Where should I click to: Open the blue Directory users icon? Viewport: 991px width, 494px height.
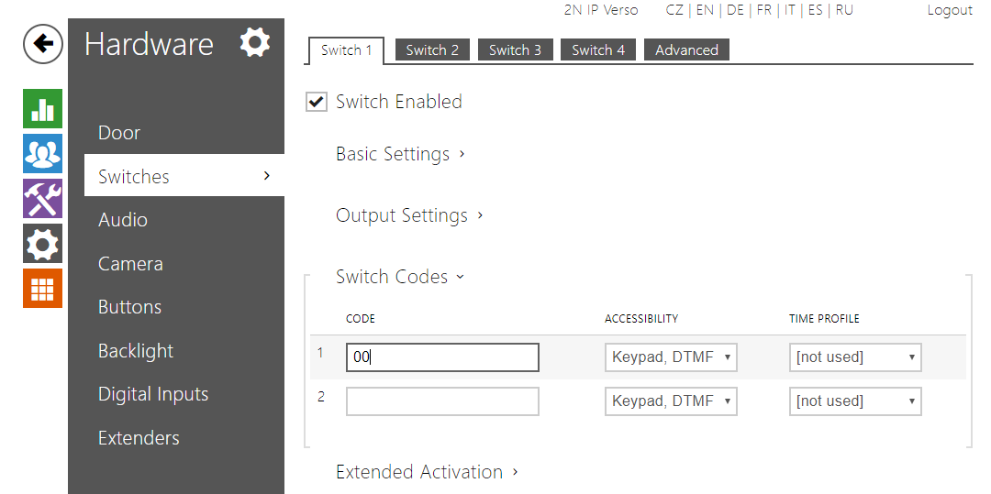42,153
